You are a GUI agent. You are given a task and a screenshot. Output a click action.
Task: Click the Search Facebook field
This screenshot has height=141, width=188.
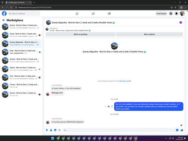24,14
